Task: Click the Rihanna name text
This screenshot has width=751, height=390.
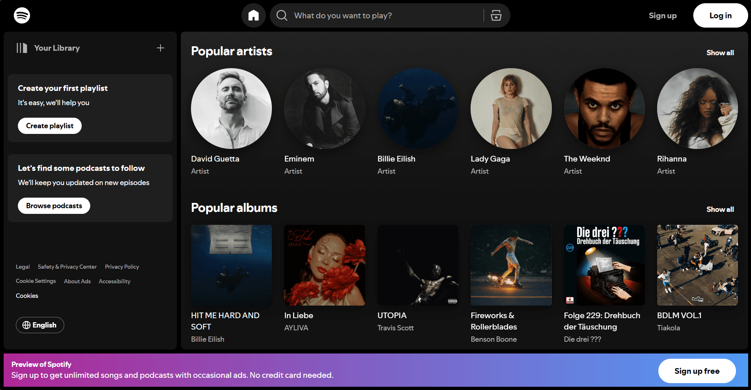Action: [672, 159]
